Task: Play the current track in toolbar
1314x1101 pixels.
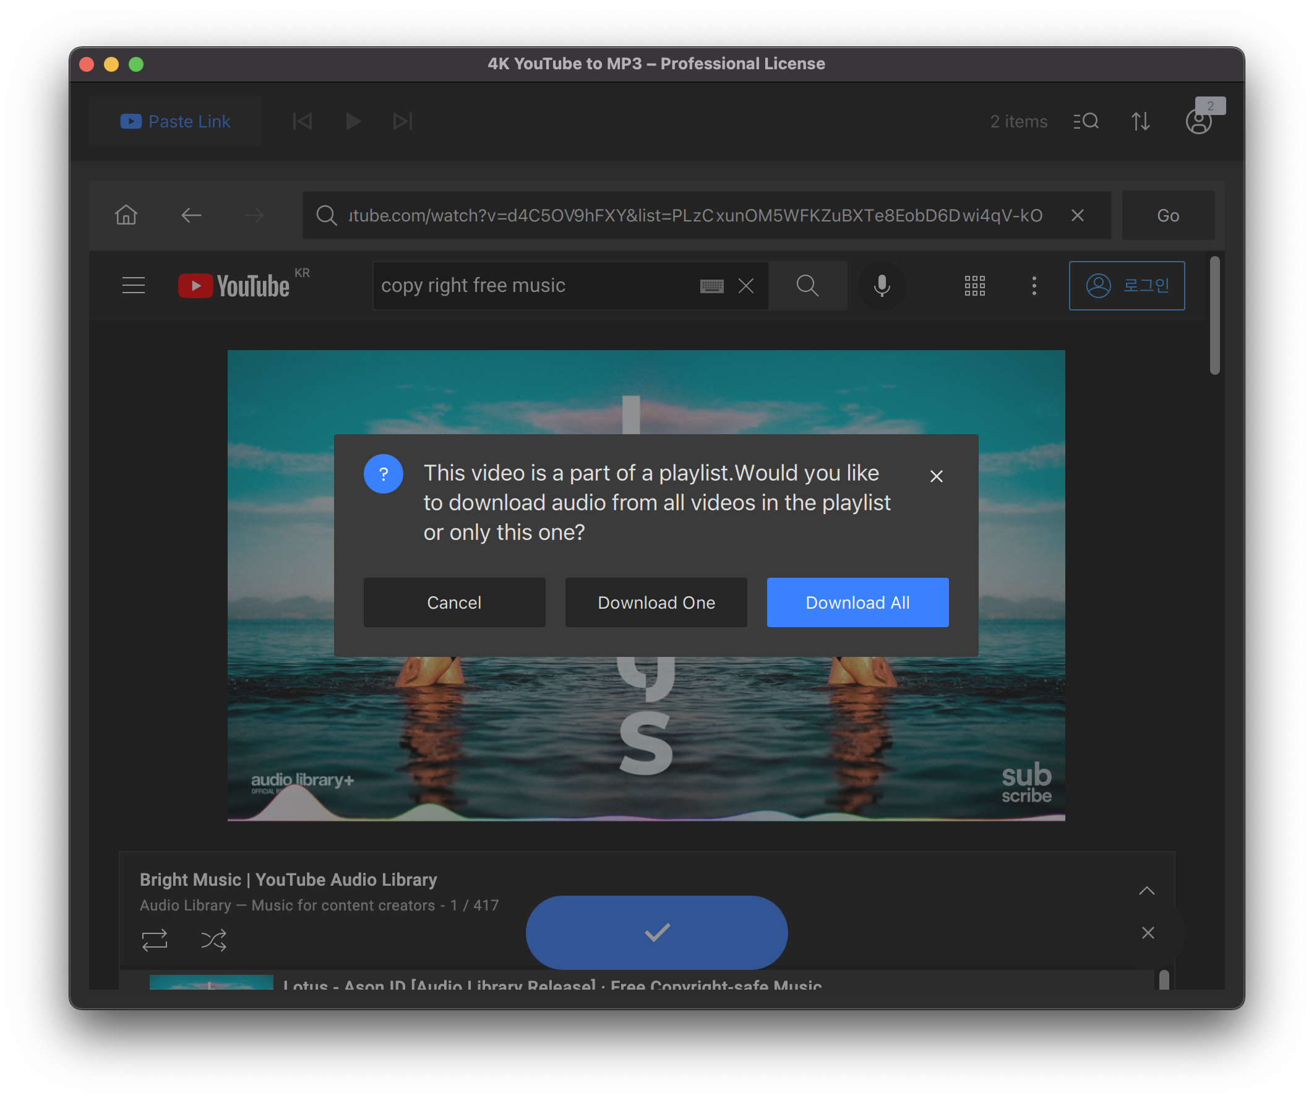Action: point(353,121)
